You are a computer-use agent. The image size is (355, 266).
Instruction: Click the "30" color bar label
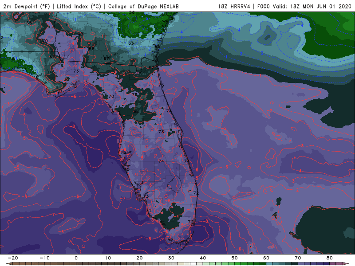pos(171,258)
